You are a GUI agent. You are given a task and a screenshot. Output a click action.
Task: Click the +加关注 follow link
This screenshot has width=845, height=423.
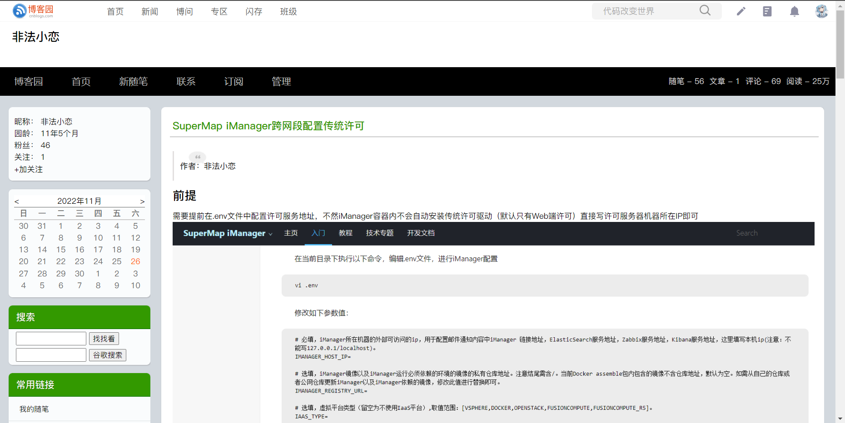29,169
